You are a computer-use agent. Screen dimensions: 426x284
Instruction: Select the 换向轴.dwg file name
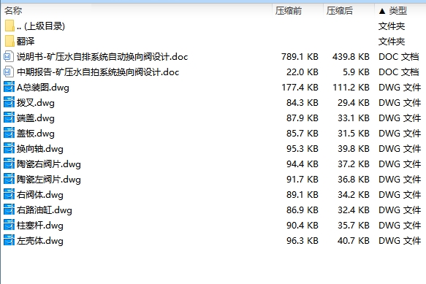(x=40, y=149)
